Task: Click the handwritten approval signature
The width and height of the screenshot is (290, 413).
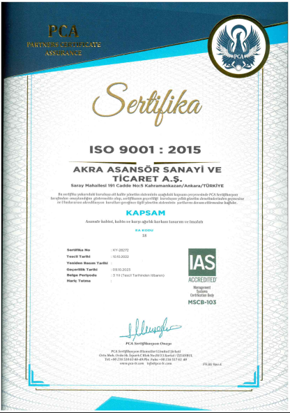Action: point(151,328)
